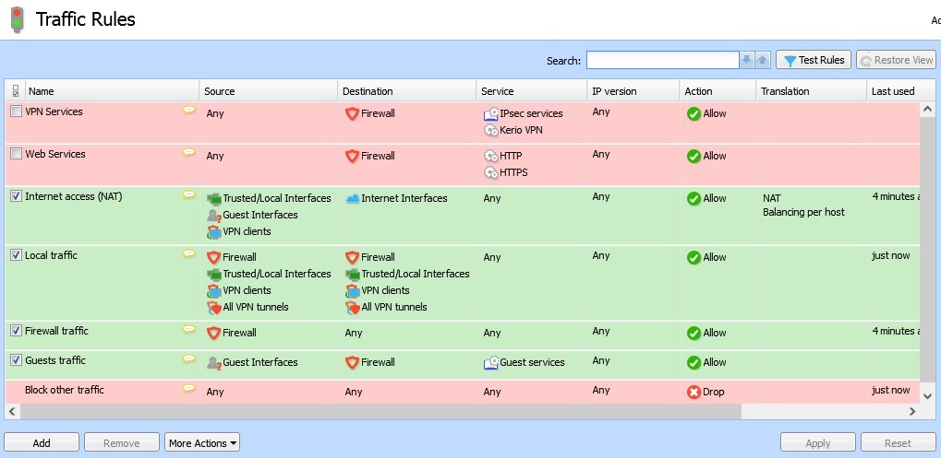This screenshot has width=941, height=458.
Task: Click inside the Search input field
Action: [x=662, y=61]
